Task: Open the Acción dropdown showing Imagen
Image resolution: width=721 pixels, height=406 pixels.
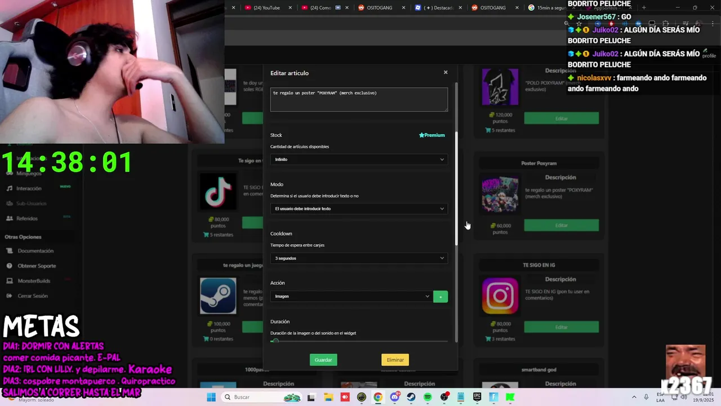Action: coord(351,297)
